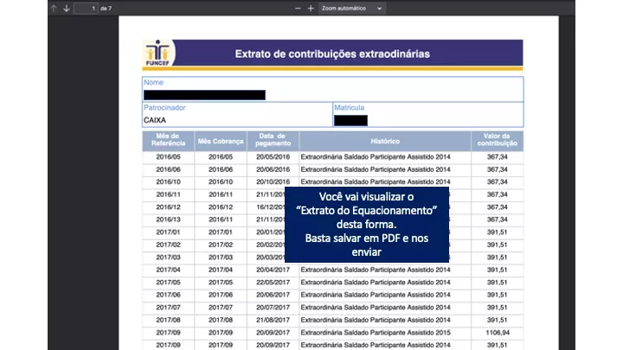Select payment date 22/05/2017
Screen dimensions: 623x350
273,283
